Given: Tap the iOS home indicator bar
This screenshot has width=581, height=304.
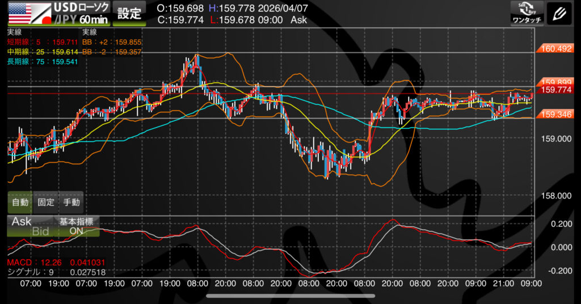Looking at the screenshot, I should 290,295.
